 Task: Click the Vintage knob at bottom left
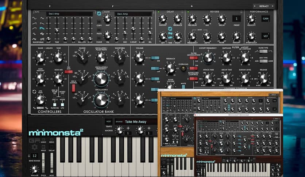(34, 169)
